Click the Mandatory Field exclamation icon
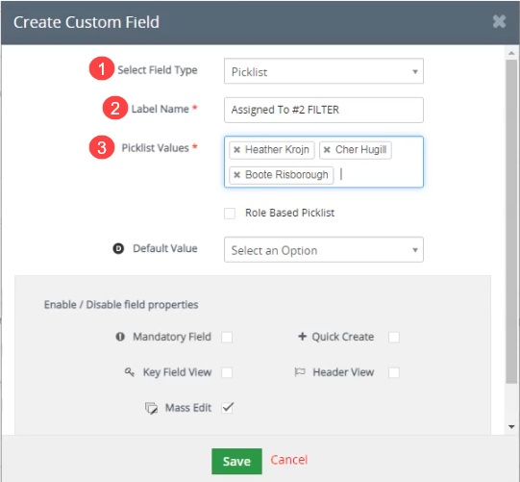 point(120,337)
